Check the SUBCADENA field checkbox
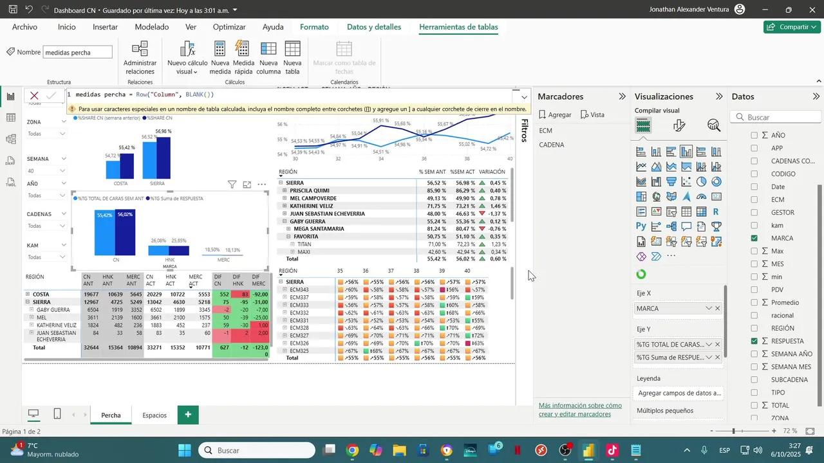The height and width of the screenshot is (463, 824). coord(754,379)
